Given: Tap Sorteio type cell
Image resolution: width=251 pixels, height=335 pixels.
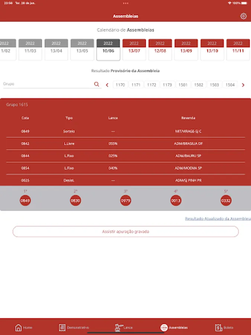Looking at the screenshot, I should tap(69, 131).
